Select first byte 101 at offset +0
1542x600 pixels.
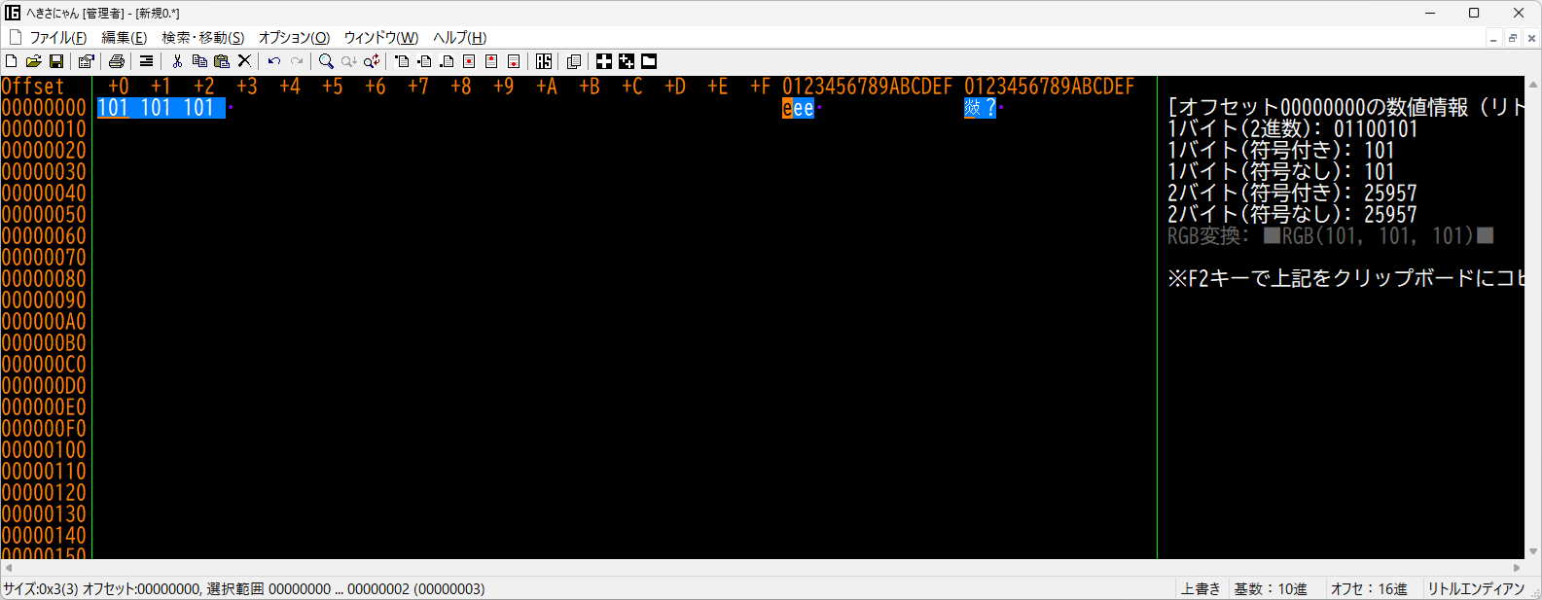click(113, 108)
